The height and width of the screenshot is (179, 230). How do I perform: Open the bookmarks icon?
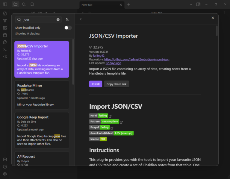pyautogui.click(x=32, y=4)
